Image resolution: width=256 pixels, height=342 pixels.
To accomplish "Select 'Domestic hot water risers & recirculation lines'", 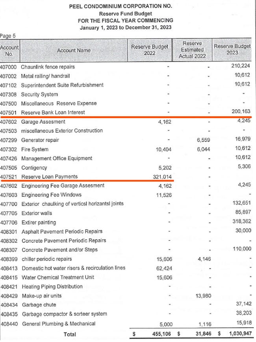I will click(x=74, y=268).
